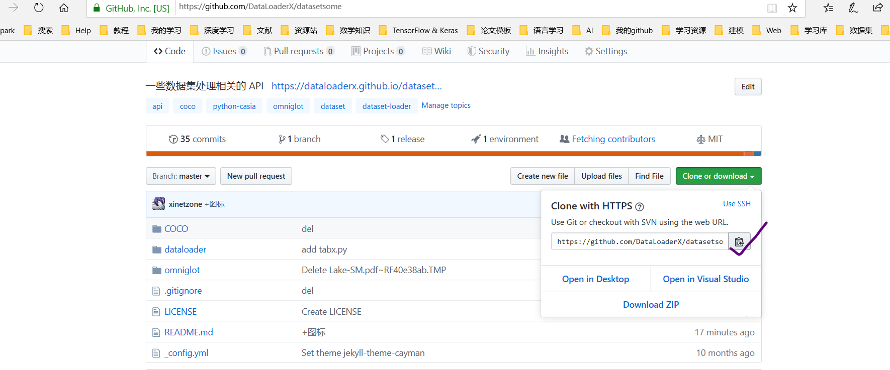The width and height of the screenshot is (890, 370).
Task: Open the Security tab
Action: click(488, 51)
